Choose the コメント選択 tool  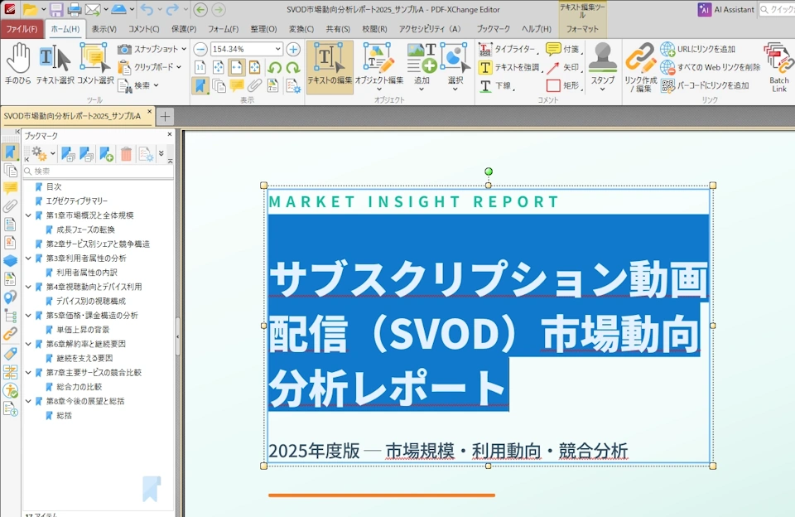pos(95,64)
